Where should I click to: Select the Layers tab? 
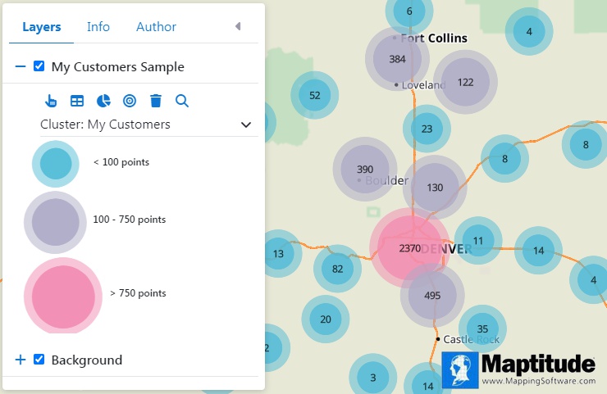coord(42,27)
